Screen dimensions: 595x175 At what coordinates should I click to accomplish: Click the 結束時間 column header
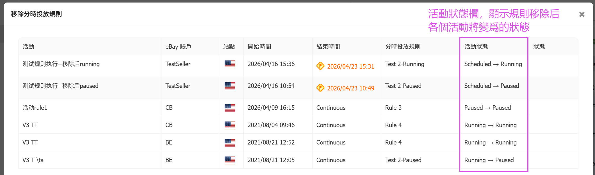328,47
